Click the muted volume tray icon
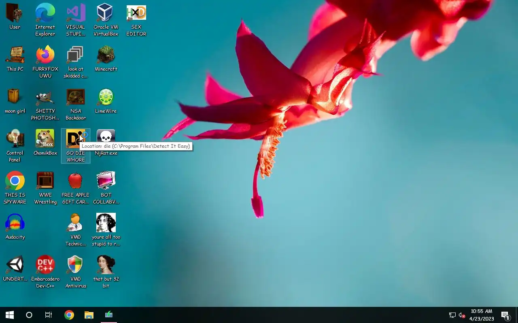 [462, 315]
